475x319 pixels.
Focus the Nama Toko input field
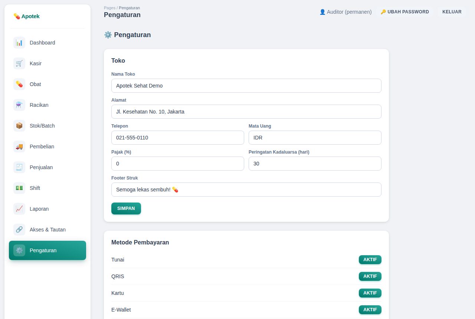pyautogui.click(x=246, y=86)
